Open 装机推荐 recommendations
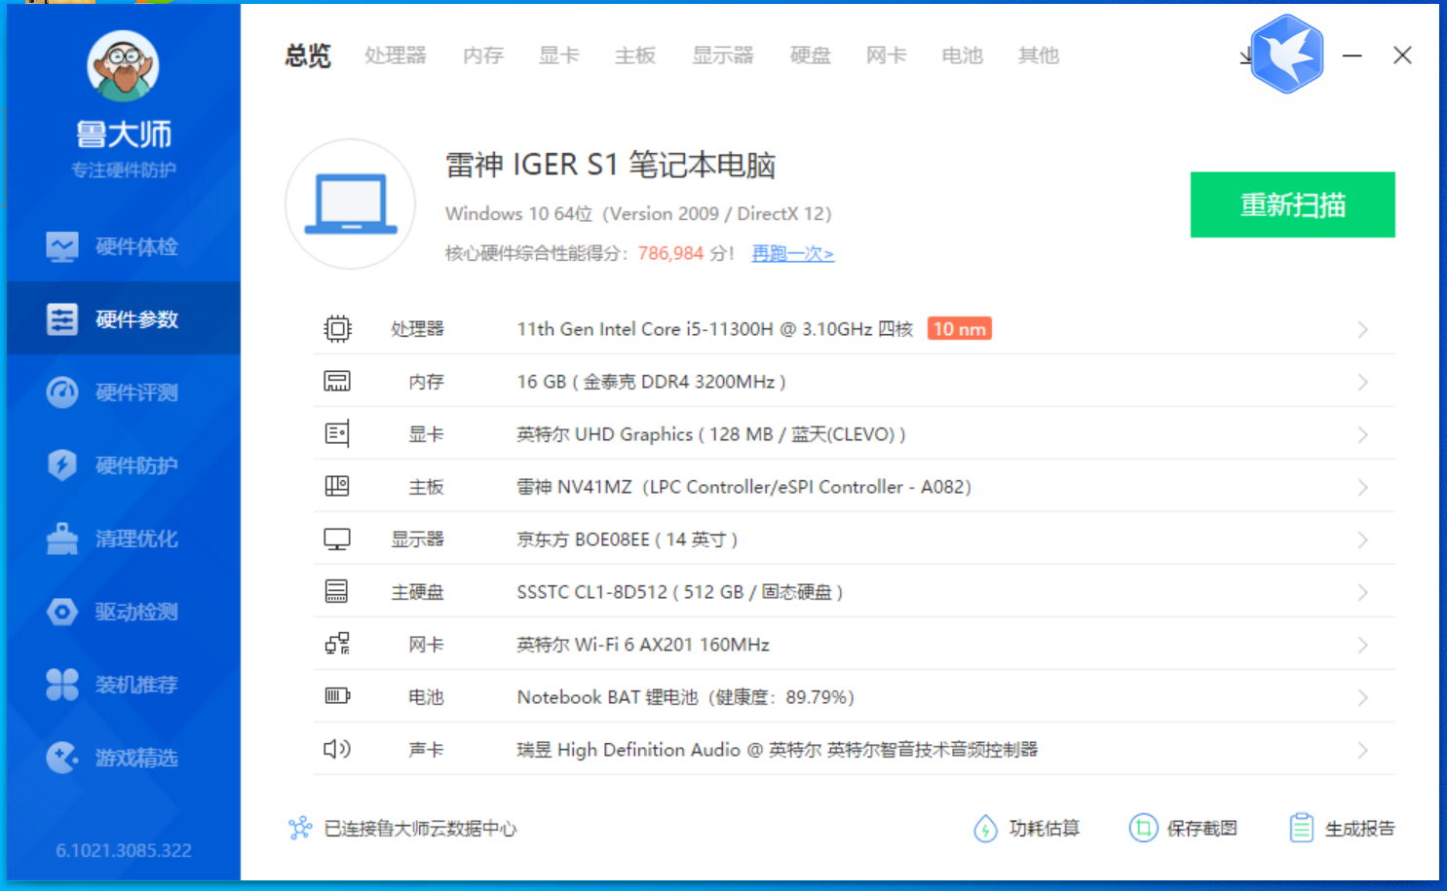 (x=124, y=685)
